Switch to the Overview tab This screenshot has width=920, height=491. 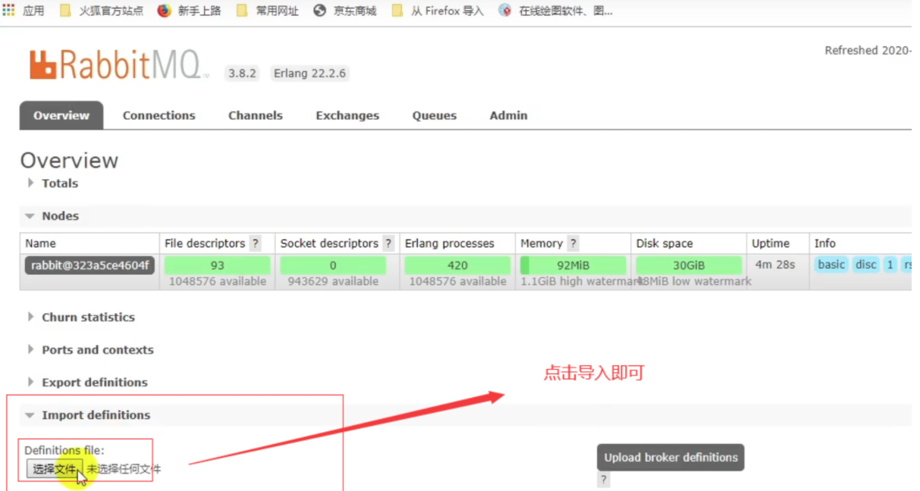pos(61,115)
